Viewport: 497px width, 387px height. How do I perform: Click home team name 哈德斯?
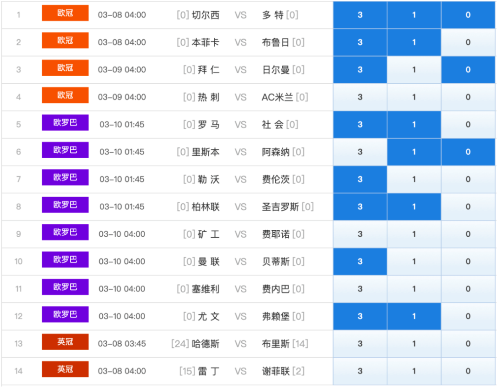click(205, 344)
